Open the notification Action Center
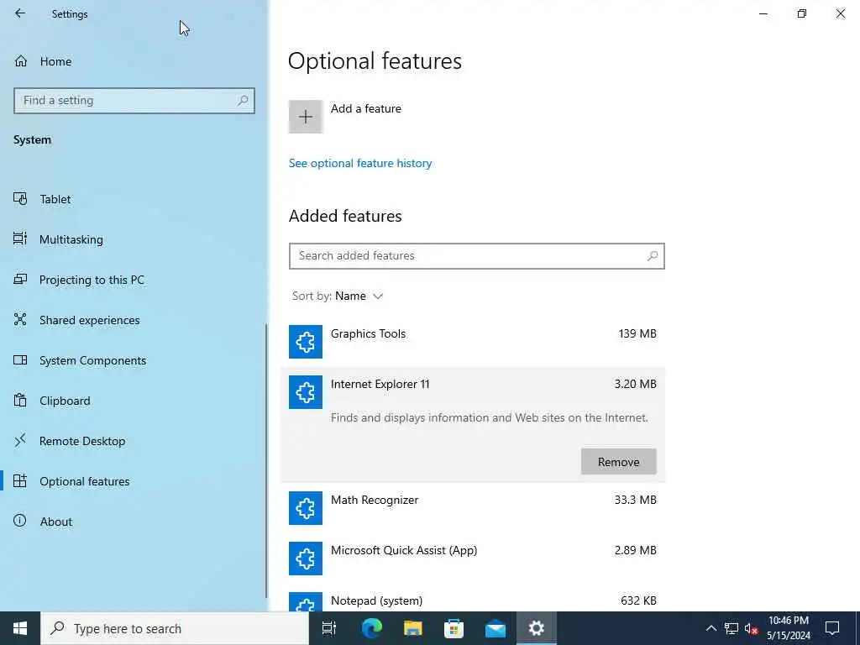 point(832,628)
